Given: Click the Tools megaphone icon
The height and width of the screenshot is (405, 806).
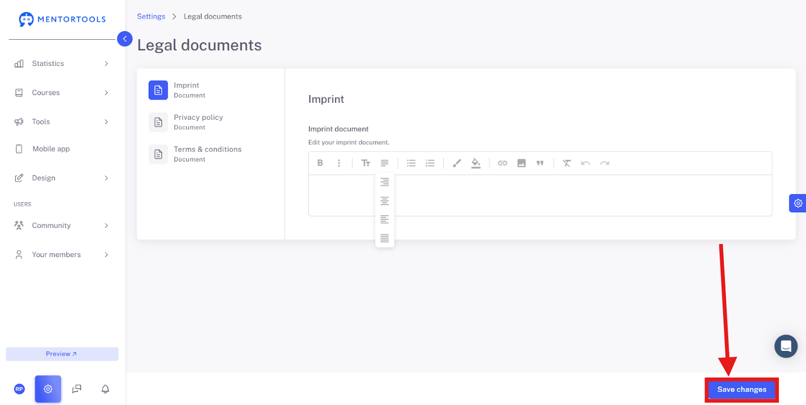Looking at the screenshot, I should (x=19, y=122).
